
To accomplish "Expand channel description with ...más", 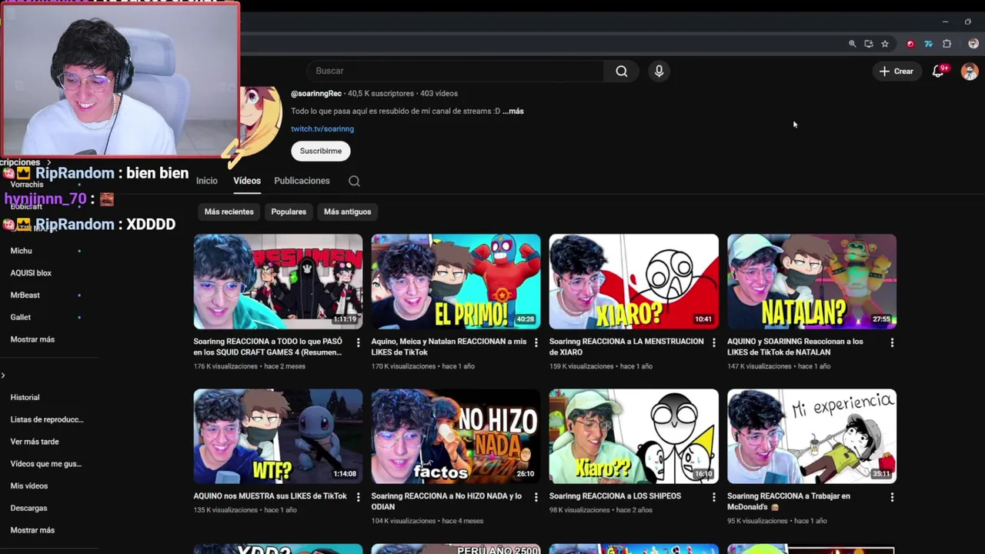I will 513,111.
